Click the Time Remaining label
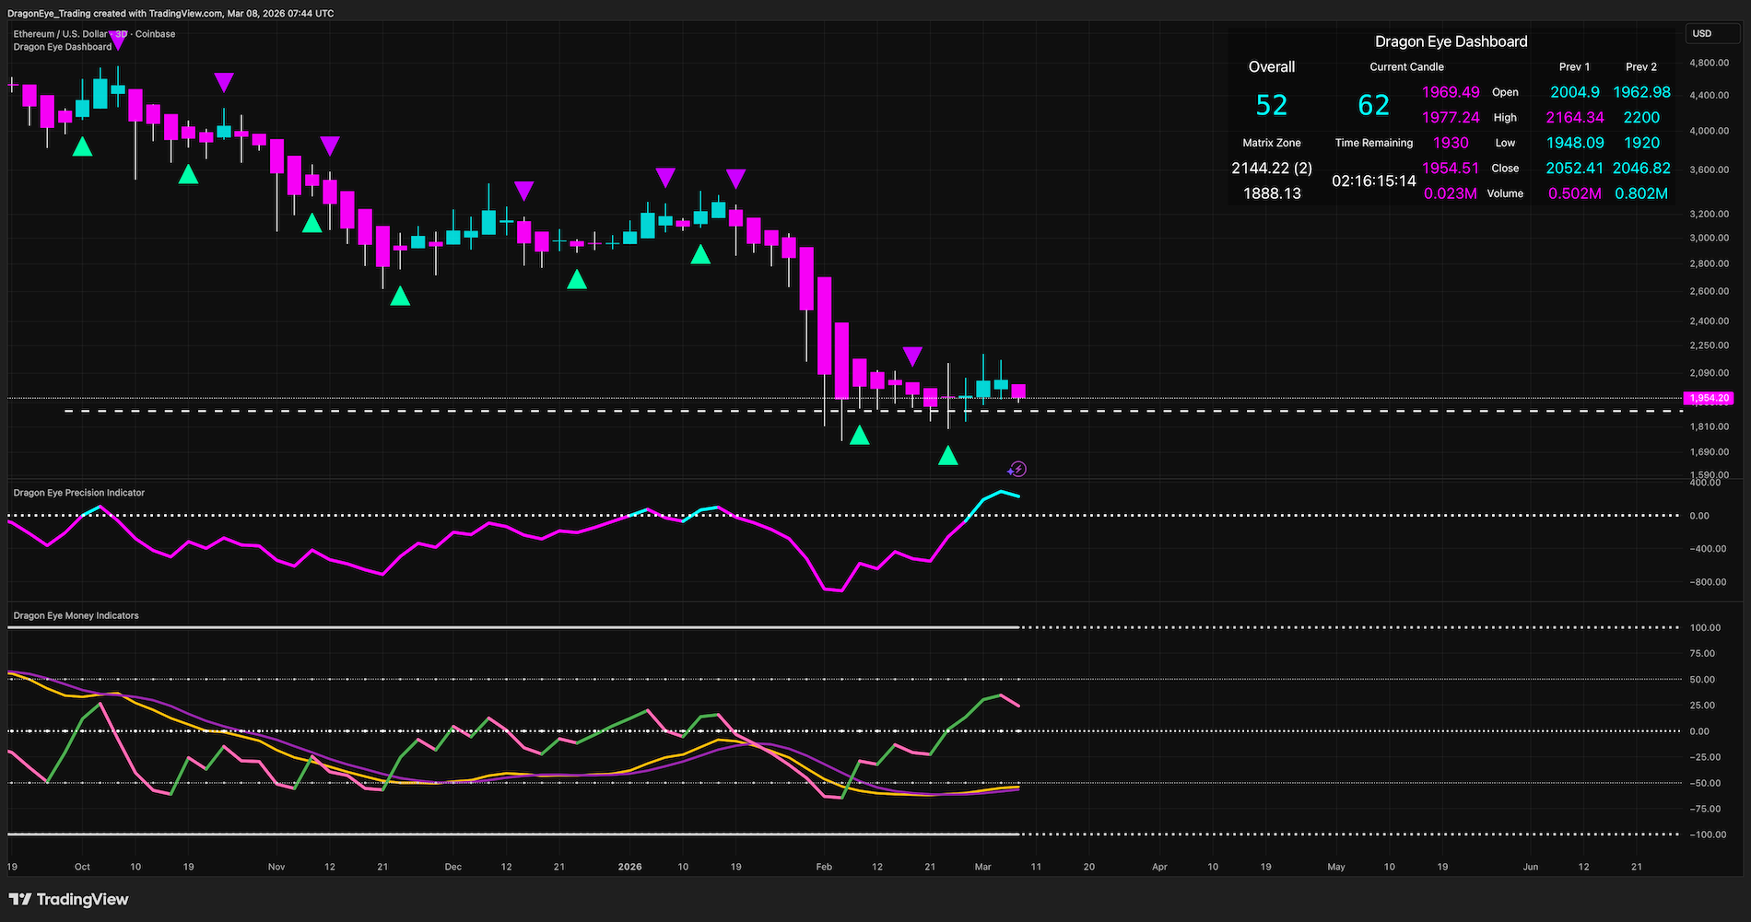The height and width of the screenshot is (922, 1751). tap(1373, 143)
